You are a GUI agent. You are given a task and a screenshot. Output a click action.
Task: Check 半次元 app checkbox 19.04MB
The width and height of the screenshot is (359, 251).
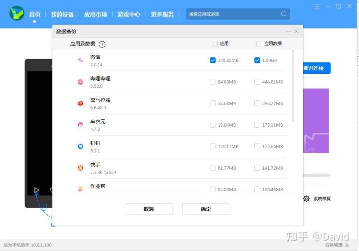[x=213, y=125]
